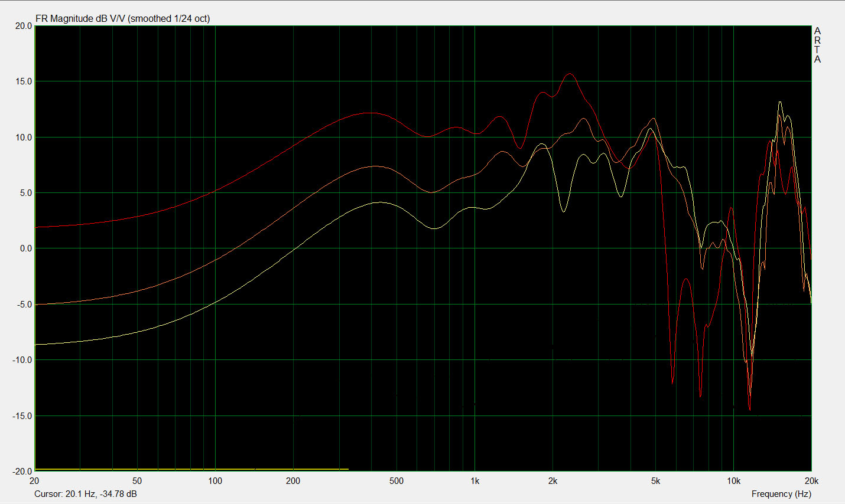Screen dimensions: 845x504
Task: Click the '5.0' y-axis value
Action: coord(26,193)
